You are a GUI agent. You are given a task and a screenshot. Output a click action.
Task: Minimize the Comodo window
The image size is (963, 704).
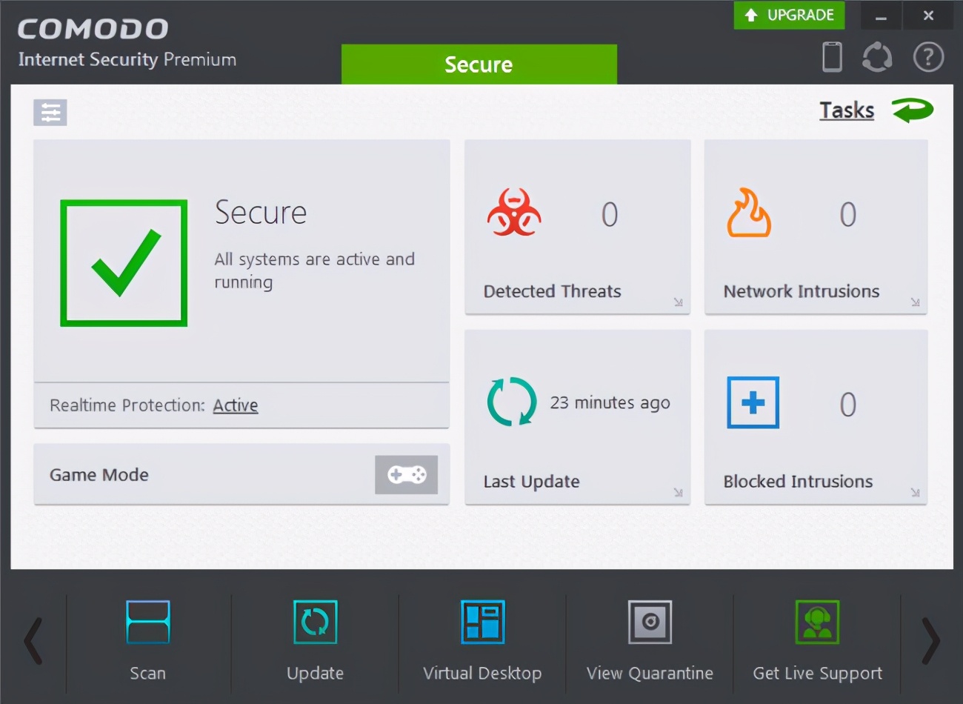[x=882, y=16]
